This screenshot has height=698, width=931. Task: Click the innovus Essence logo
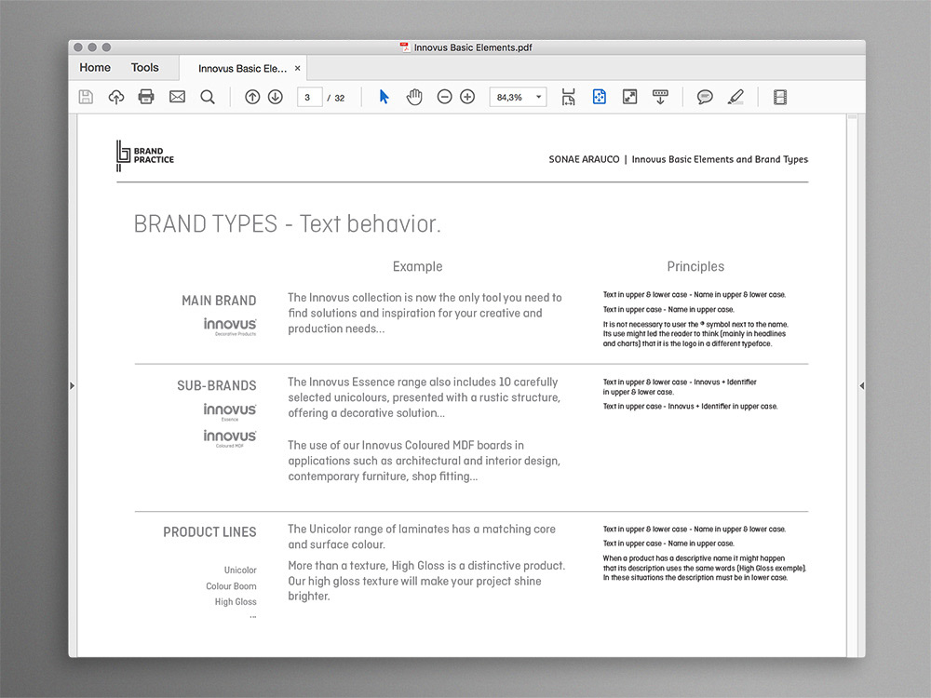point(230,412)
